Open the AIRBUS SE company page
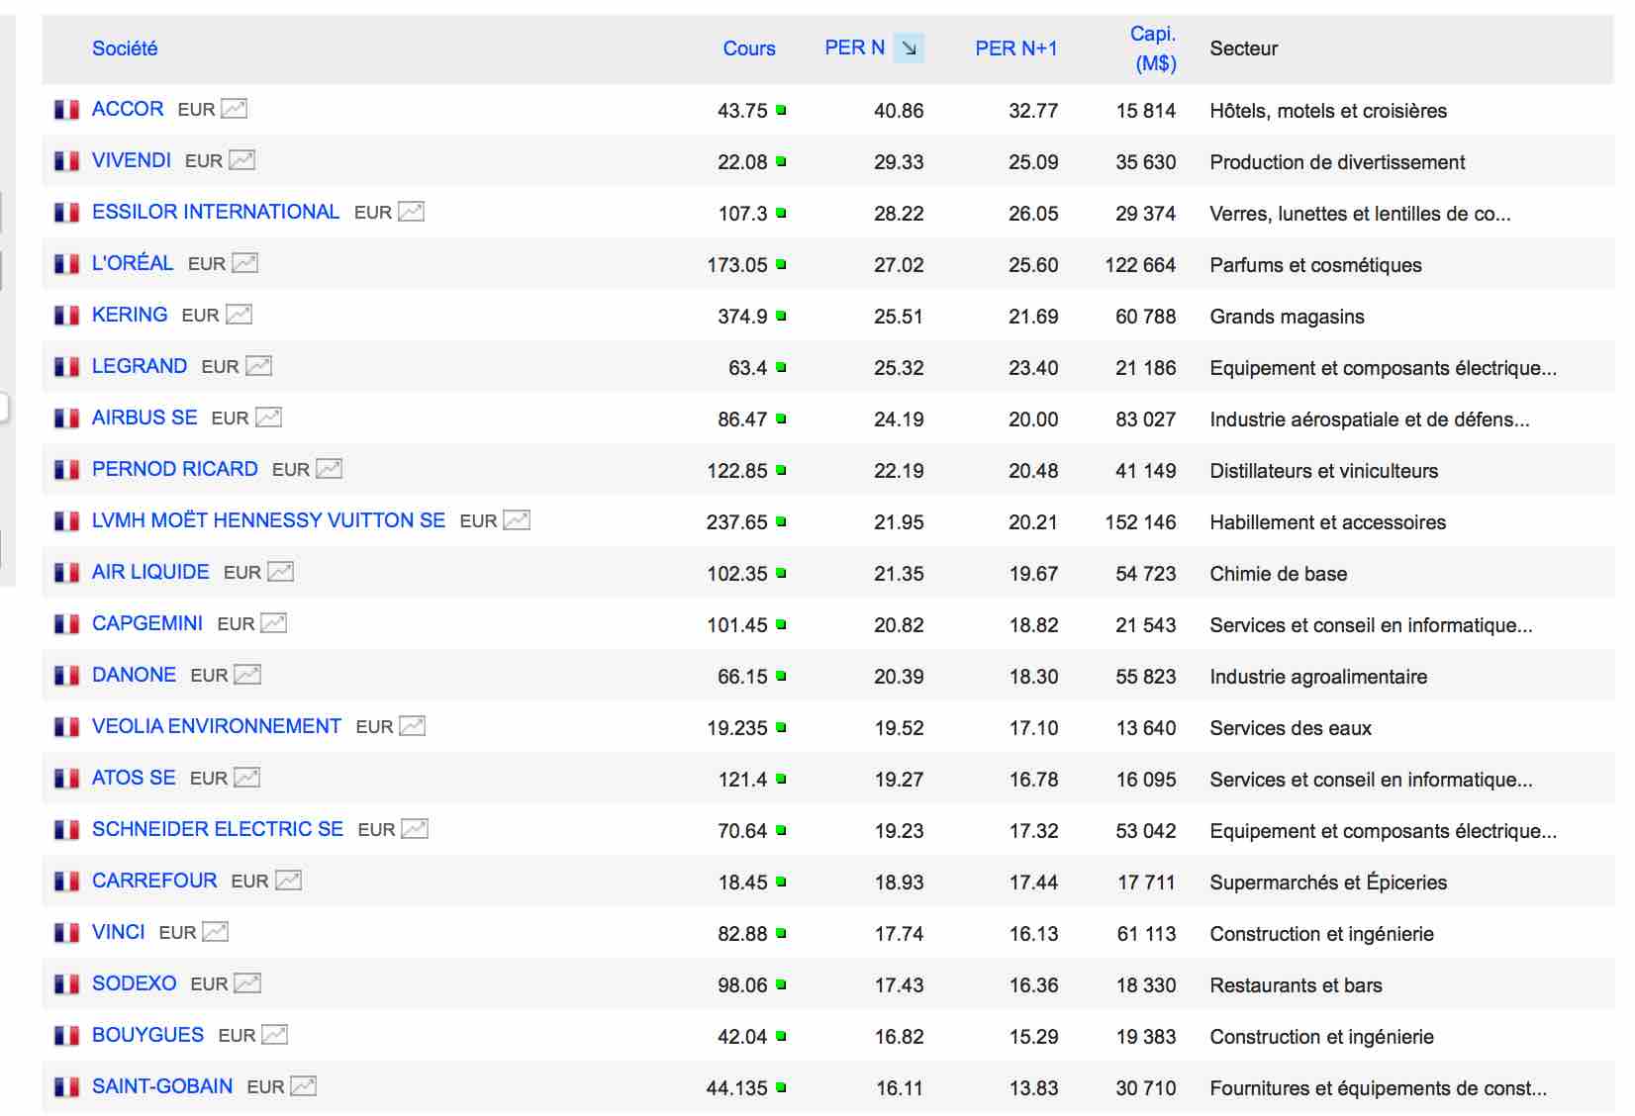Image resolution: width=1635 pixels, height=1116 pixels. click(144, 418)
